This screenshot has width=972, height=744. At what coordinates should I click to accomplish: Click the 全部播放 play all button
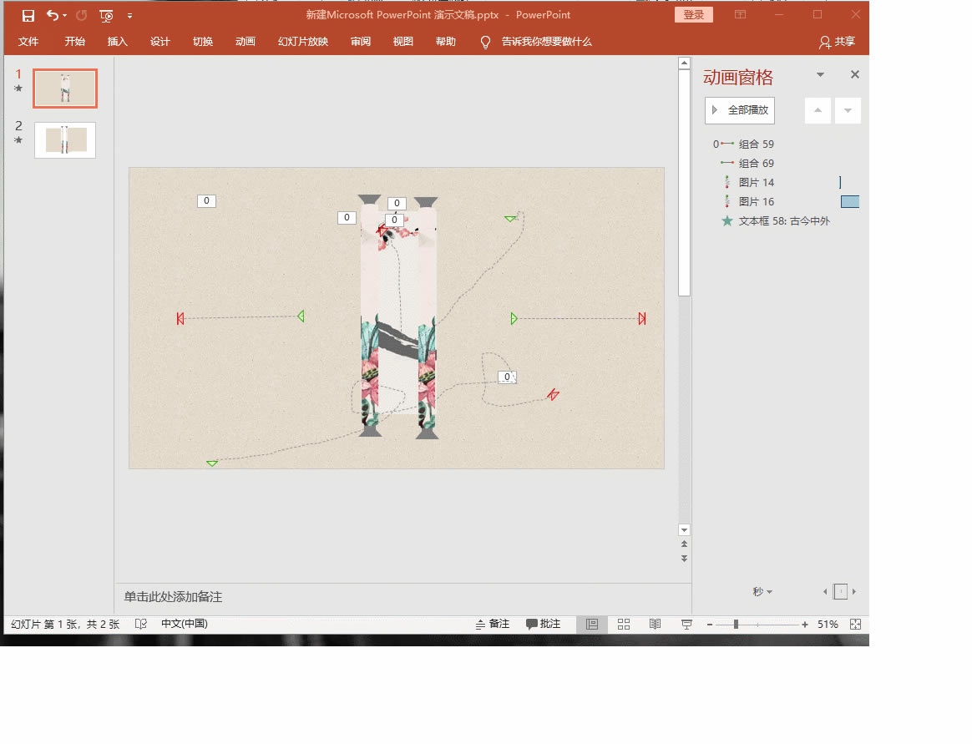(x=739, y=110)
